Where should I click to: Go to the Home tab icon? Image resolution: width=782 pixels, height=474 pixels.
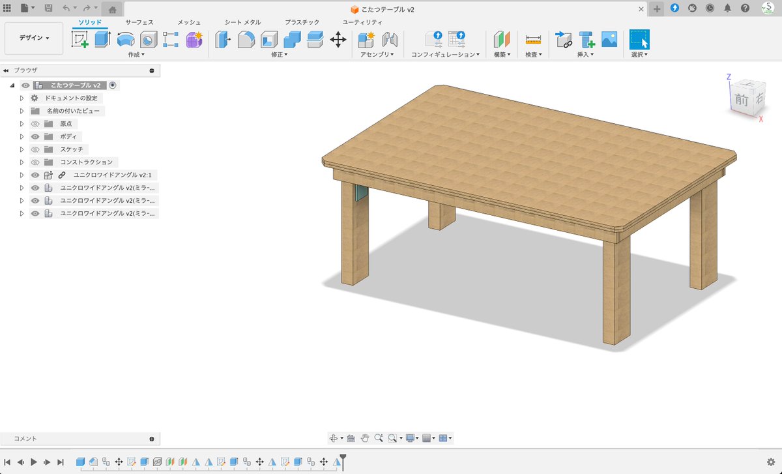[x=112, y=9]
